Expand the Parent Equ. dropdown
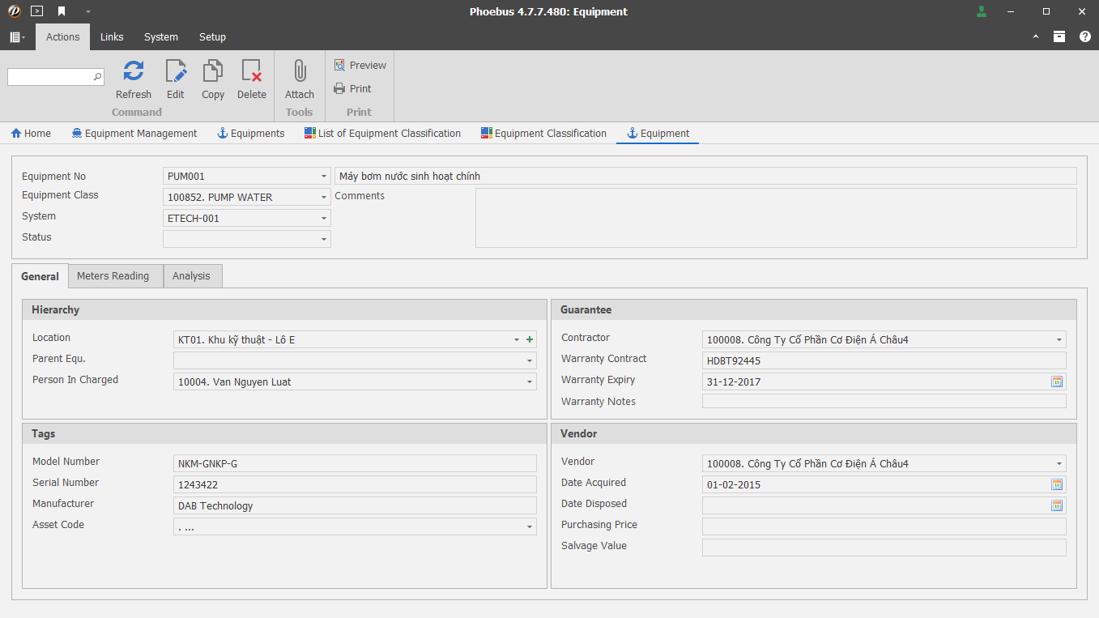The height and width of the screenshot is (618, 1099). pos(530,360)
